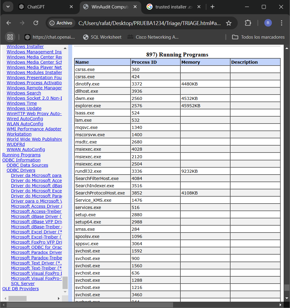The image size is (290, 308).
Task: Click the sidebar scroll down arrow
Action: 65,292
